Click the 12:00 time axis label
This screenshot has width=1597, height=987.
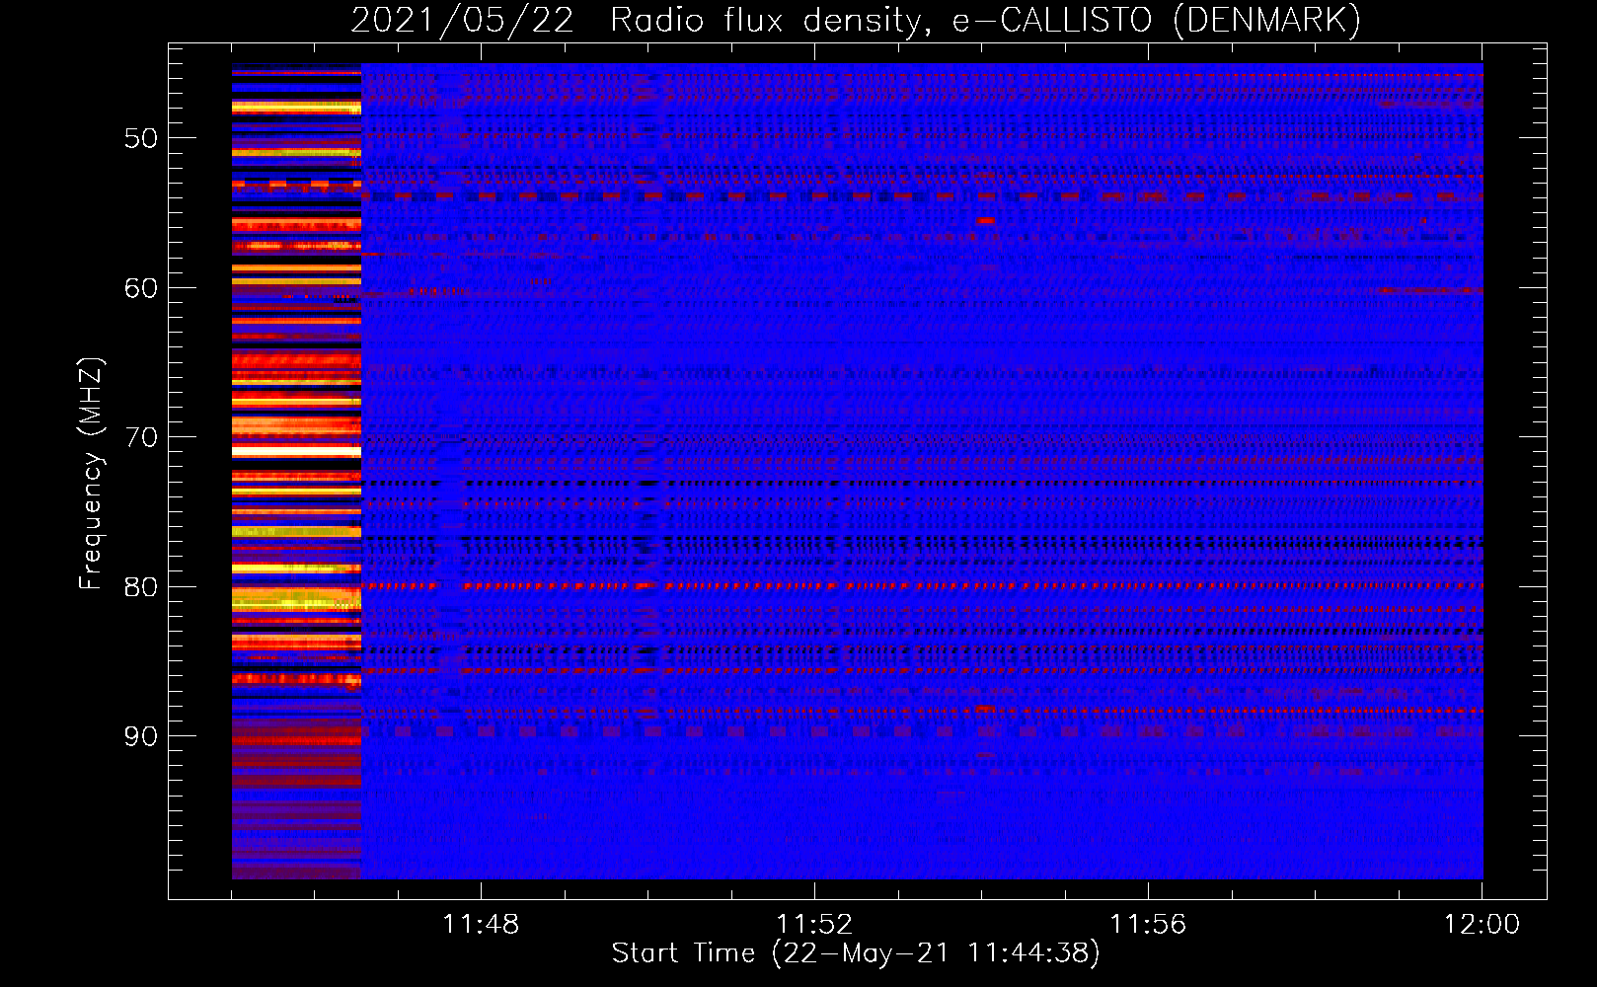click(1482, 924)
